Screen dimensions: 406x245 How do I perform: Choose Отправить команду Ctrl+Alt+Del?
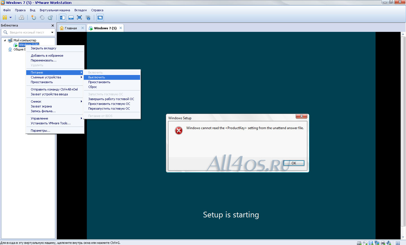pyautogui.click(x=55, y=89)
